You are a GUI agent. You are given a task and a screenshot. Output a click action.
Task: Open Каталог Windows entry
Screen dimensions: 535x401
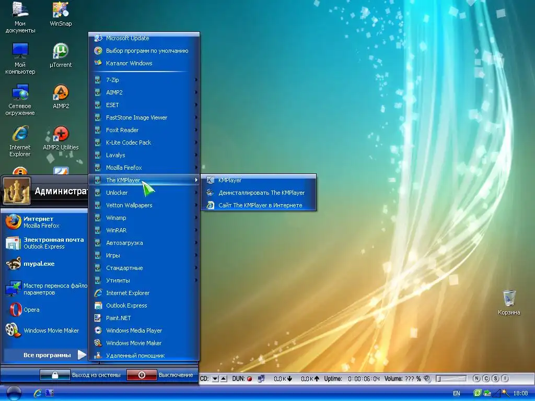tap(144, 63)
